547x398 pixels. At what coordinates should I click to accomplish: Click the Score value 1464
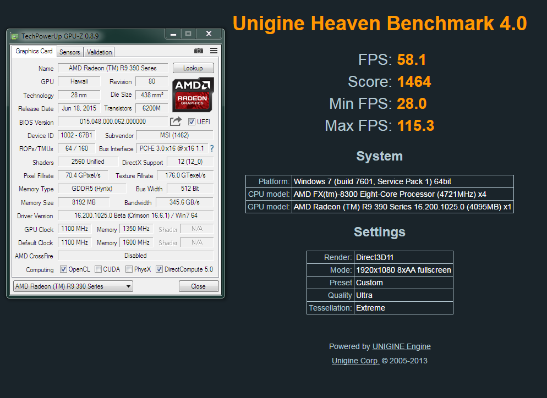coord(414,81)
